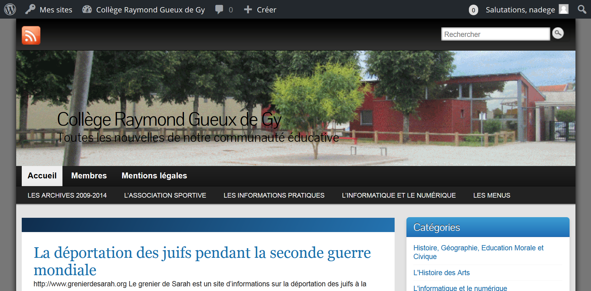
Task: Open the article La déportation des juifs
Action: pyautogui.click(x=202, y=261)
